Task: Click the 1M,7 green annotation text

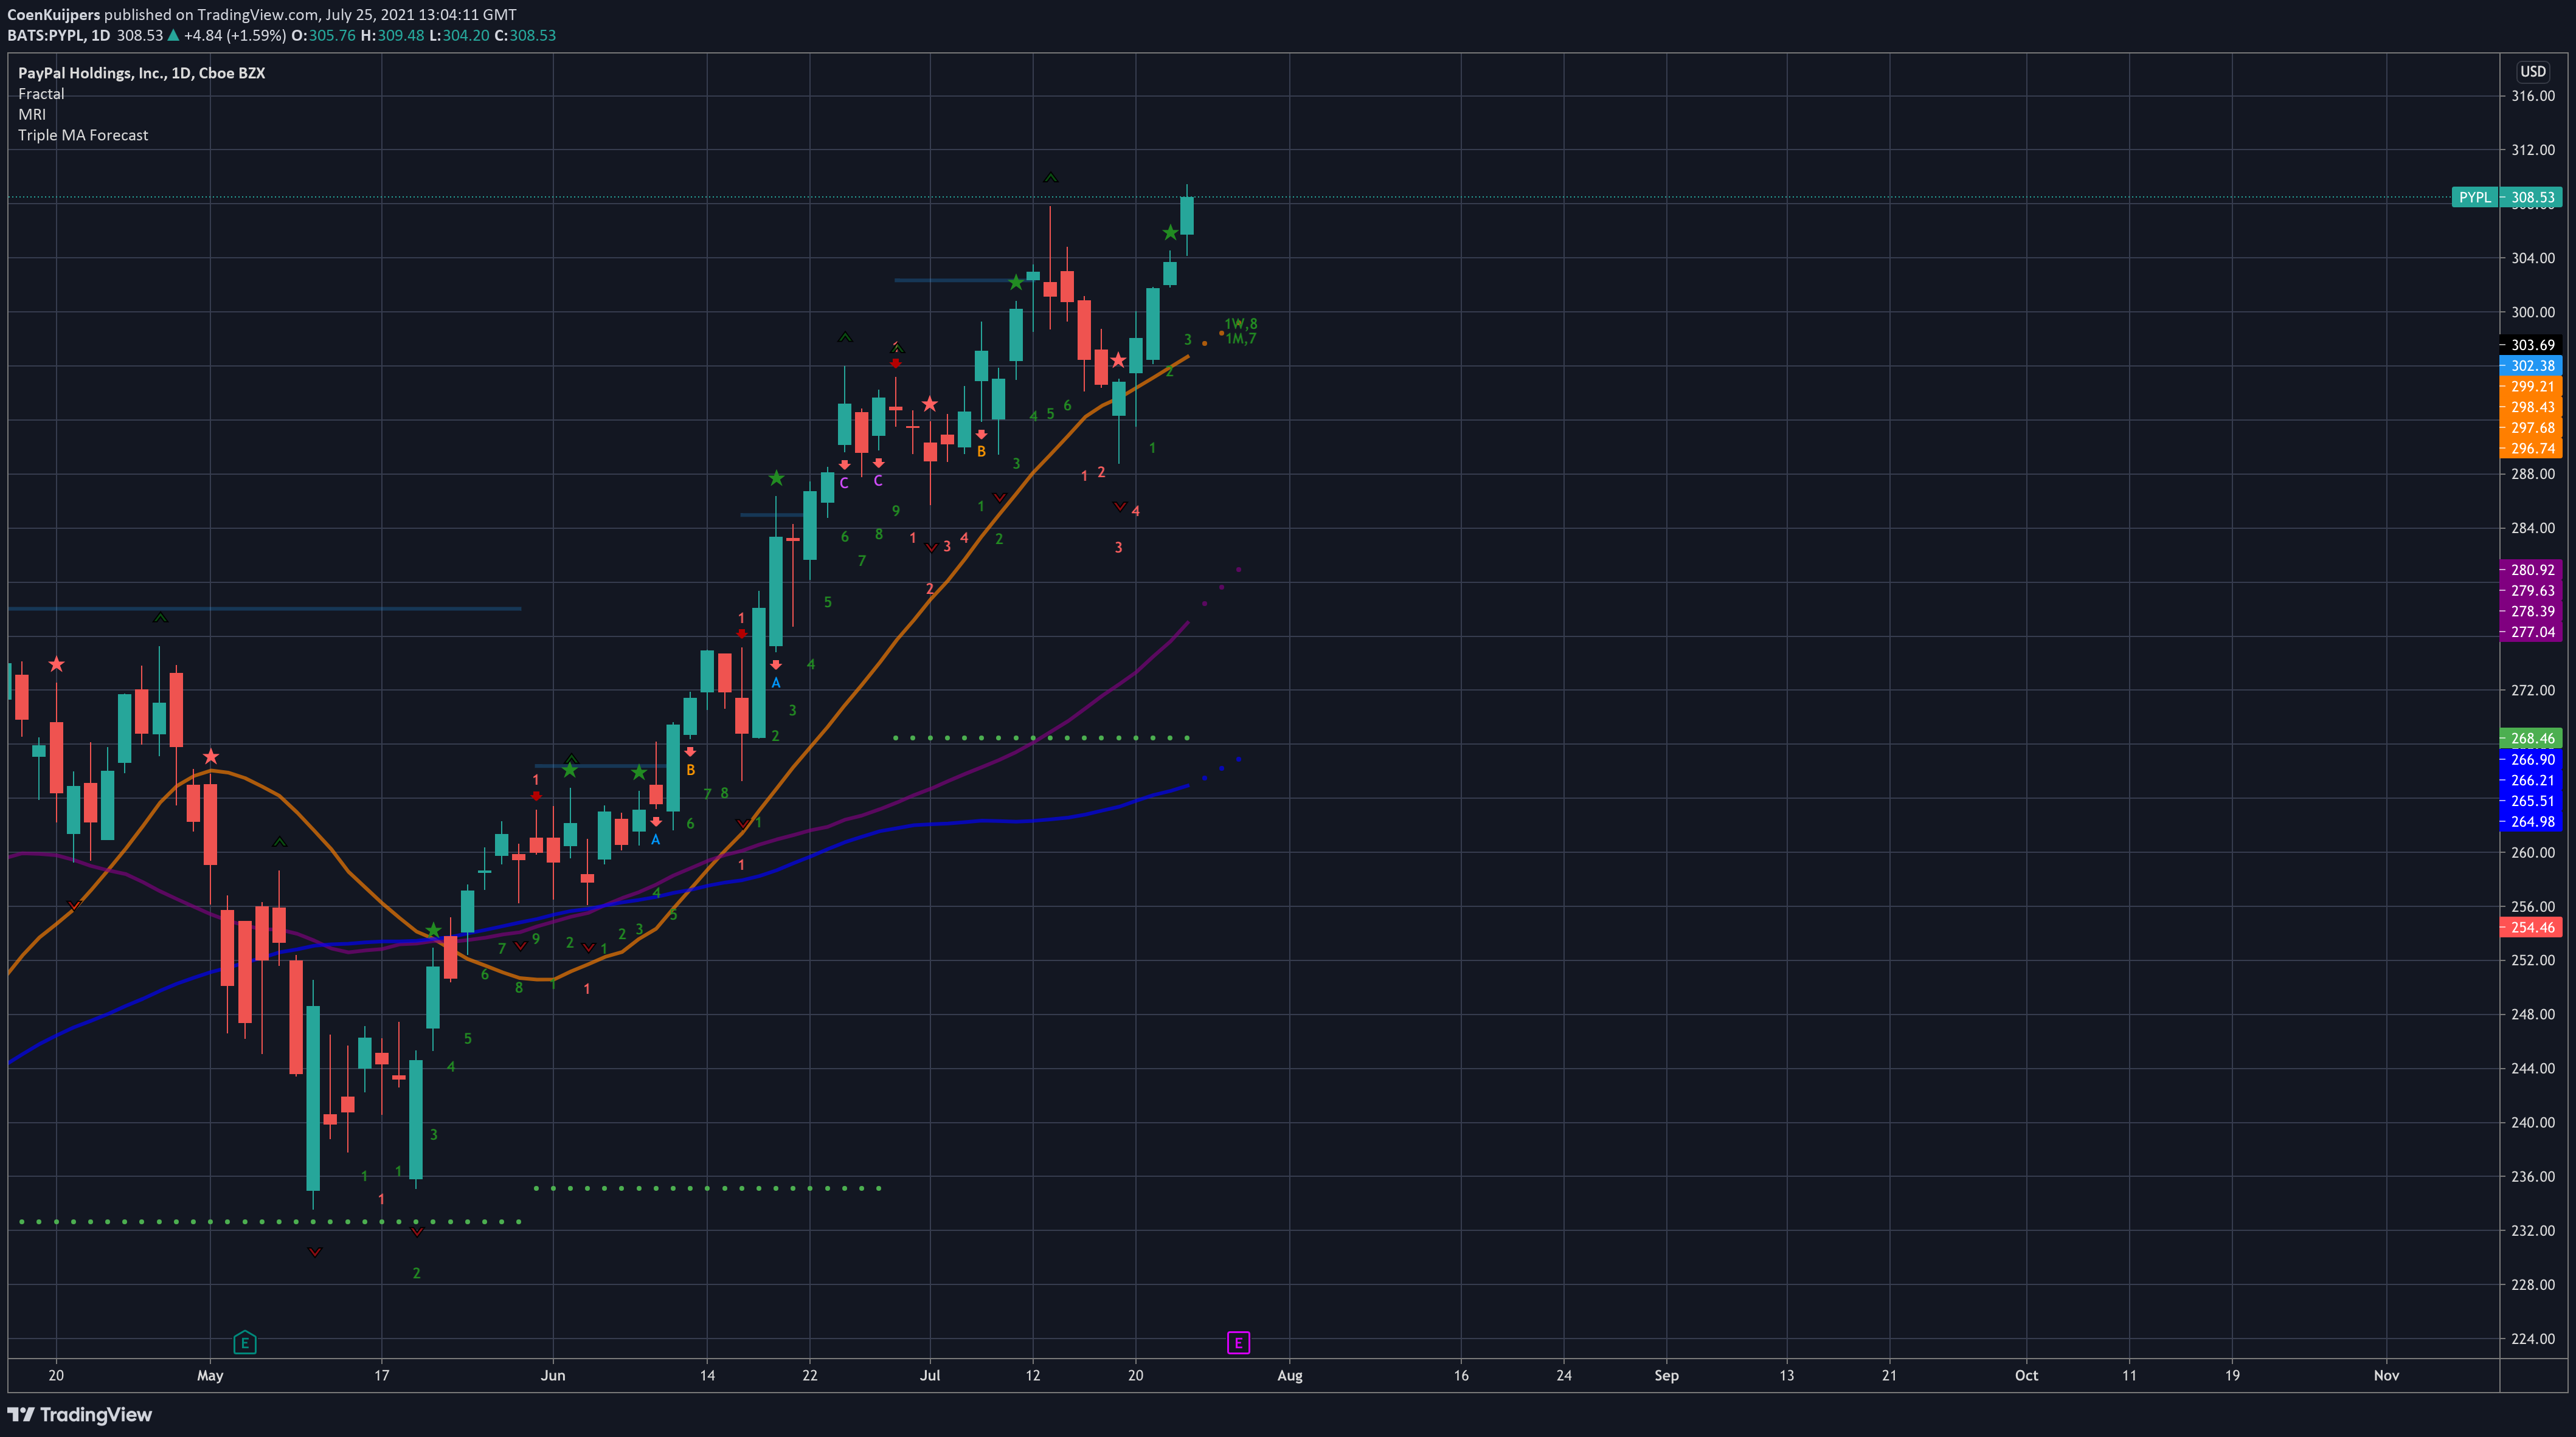Action: click(x=1241, y=339)
